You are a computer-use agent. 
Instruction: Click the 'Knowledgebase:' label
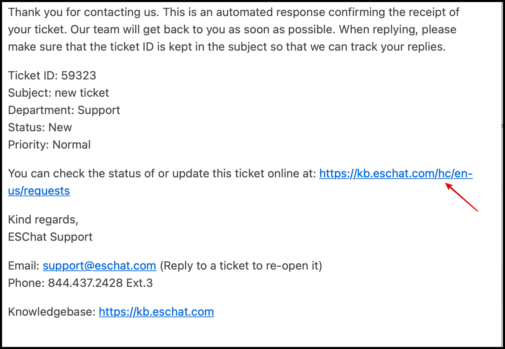(x=52, y=312)
